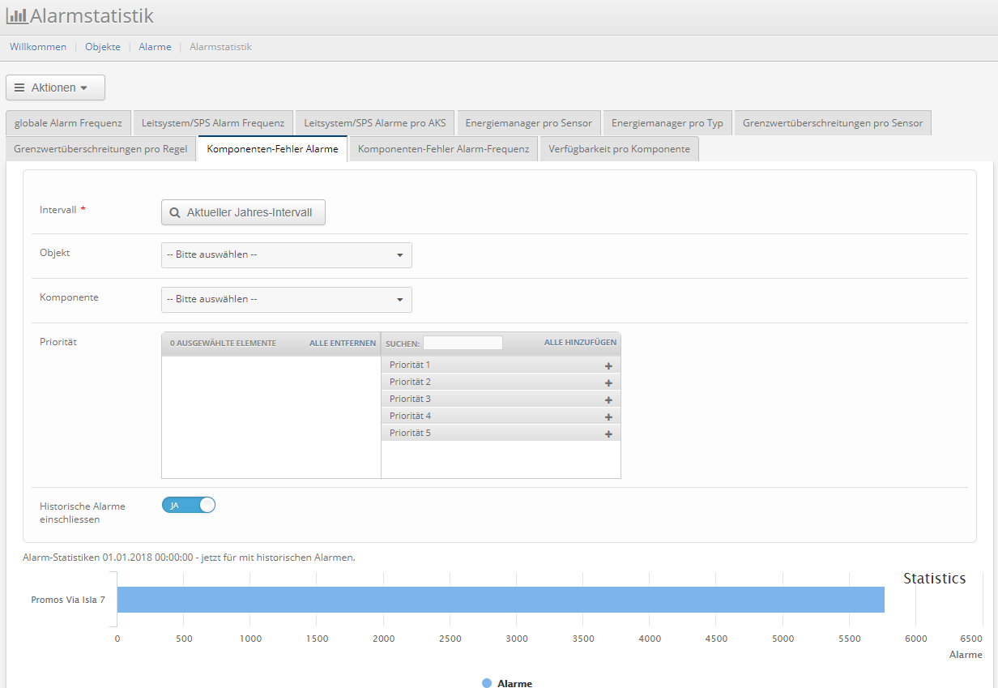Screen dimensions: 998x688
Task: Click Alle hinzufügen in priority list
Action: point(580,343)
